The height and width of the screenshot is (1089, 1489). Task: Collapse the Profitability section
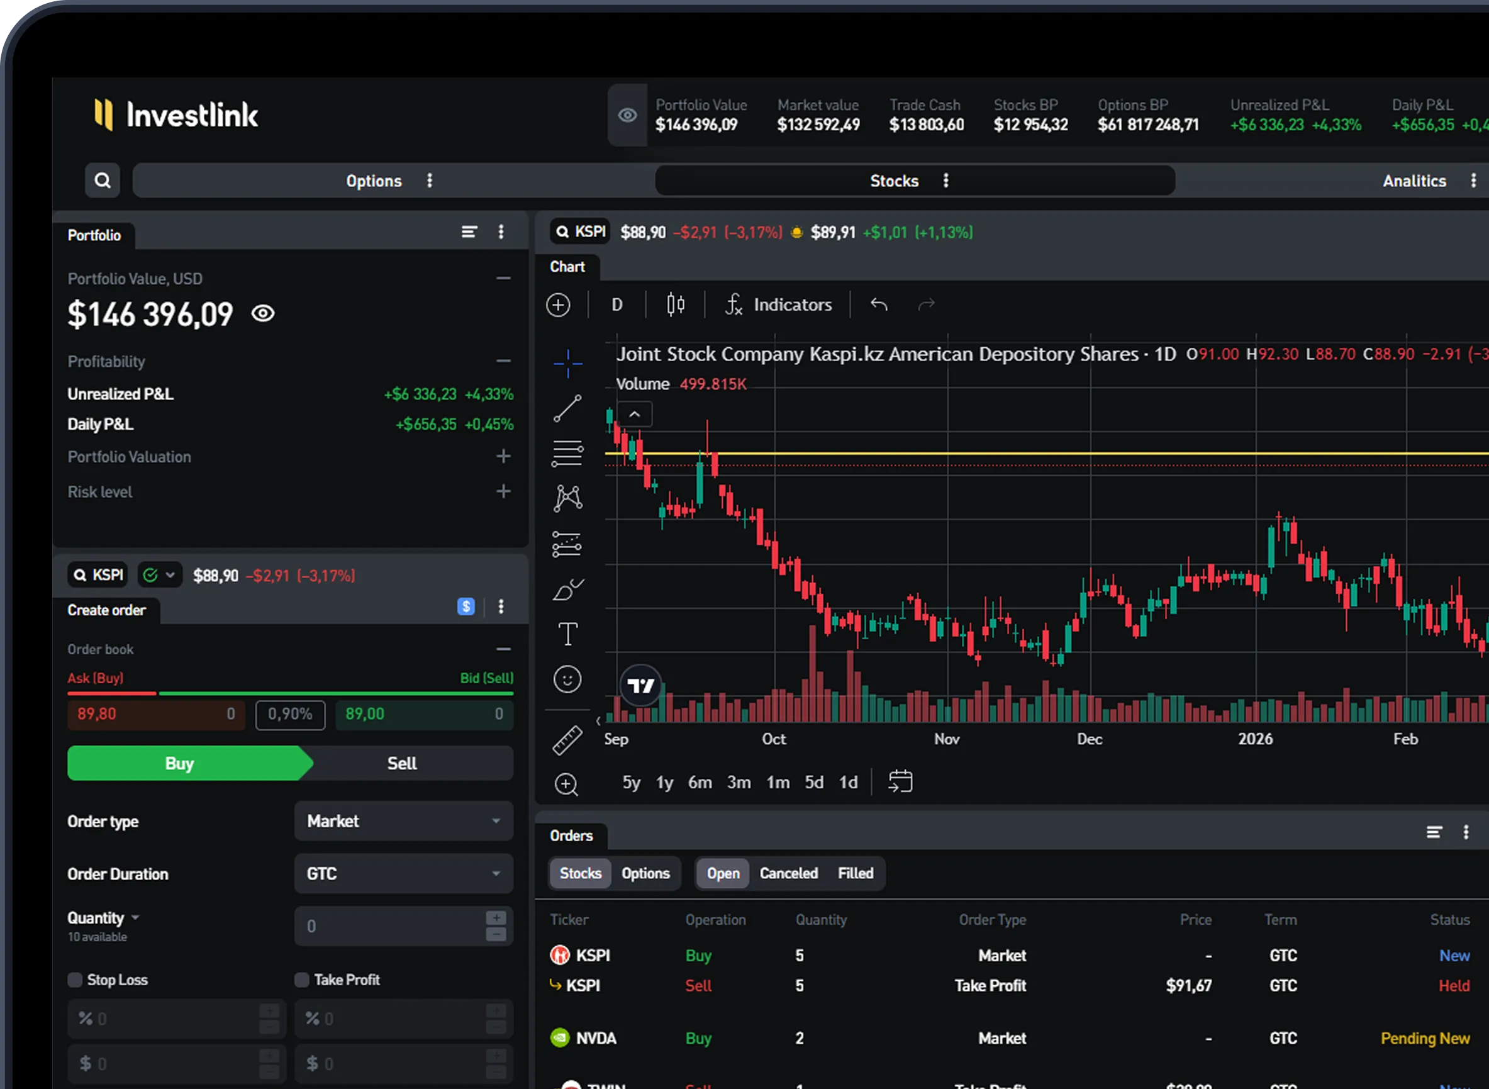tap(504, 361)
